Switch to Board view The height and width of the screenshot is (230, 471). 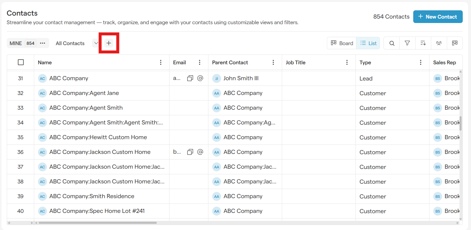point(342,43)
